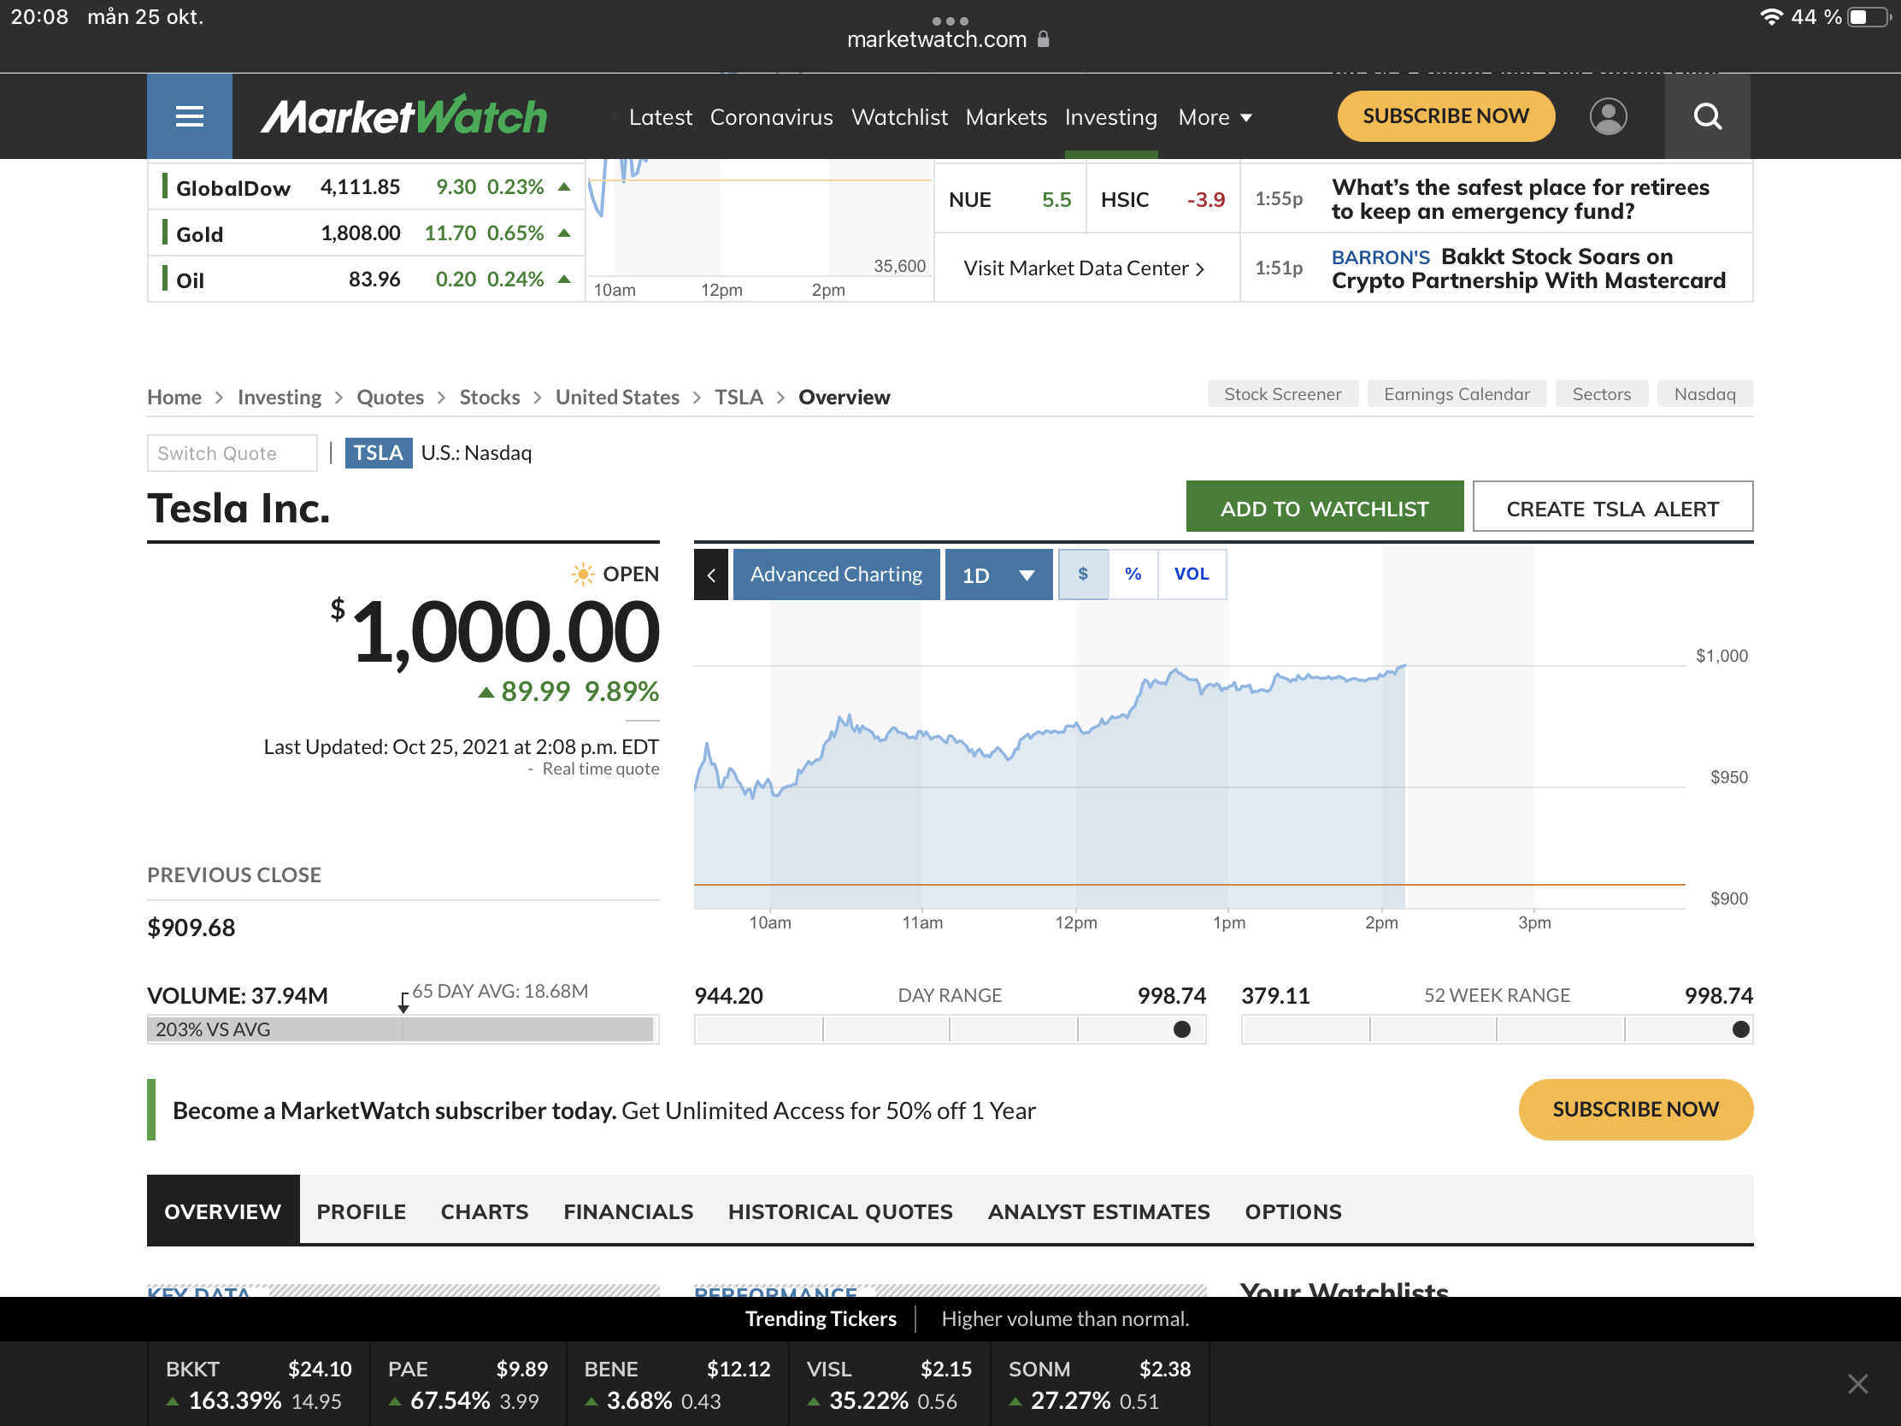Switch chart to dollar price view

1083,575
